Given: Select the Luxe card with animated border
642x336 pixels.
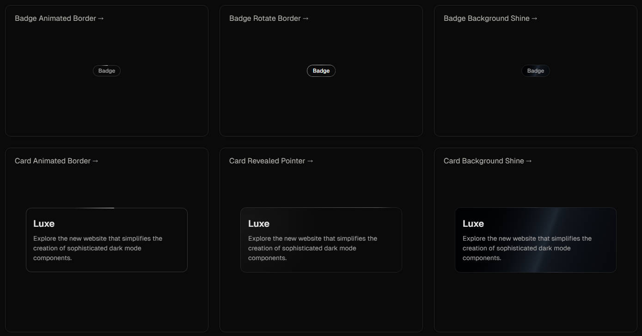Looking at the screenshot, I should (107, 240).
